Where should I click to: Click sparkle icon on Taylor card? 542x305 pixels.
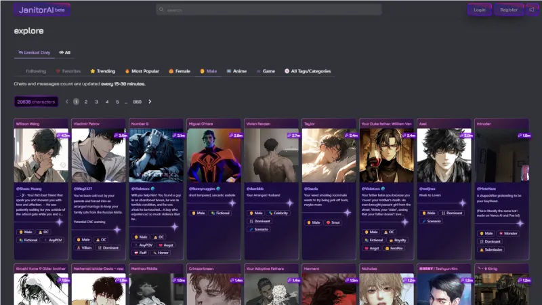point(348,213)
